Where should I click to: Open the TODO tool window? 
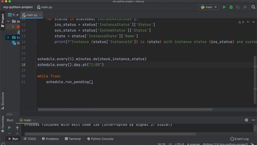tap(30, 139)
